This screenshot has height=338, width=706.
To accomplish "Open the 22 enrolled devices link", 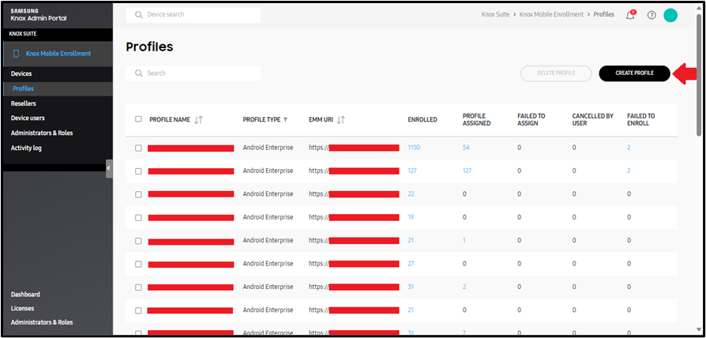I will tap(411, 194).
